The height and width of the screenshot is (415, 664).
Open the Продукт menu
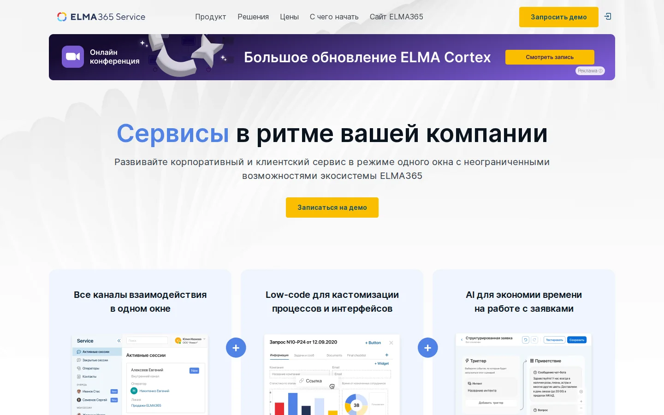point(210,17)
